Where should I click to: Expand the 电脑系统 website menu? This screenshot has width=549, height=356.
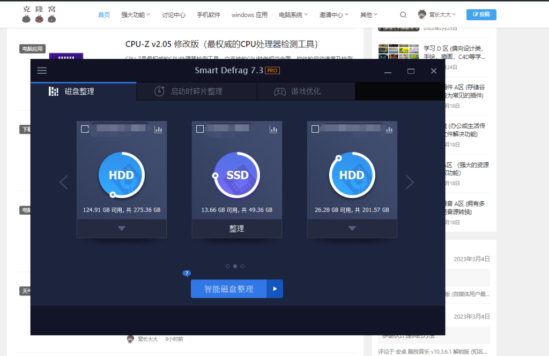click(x=293, y=14)
